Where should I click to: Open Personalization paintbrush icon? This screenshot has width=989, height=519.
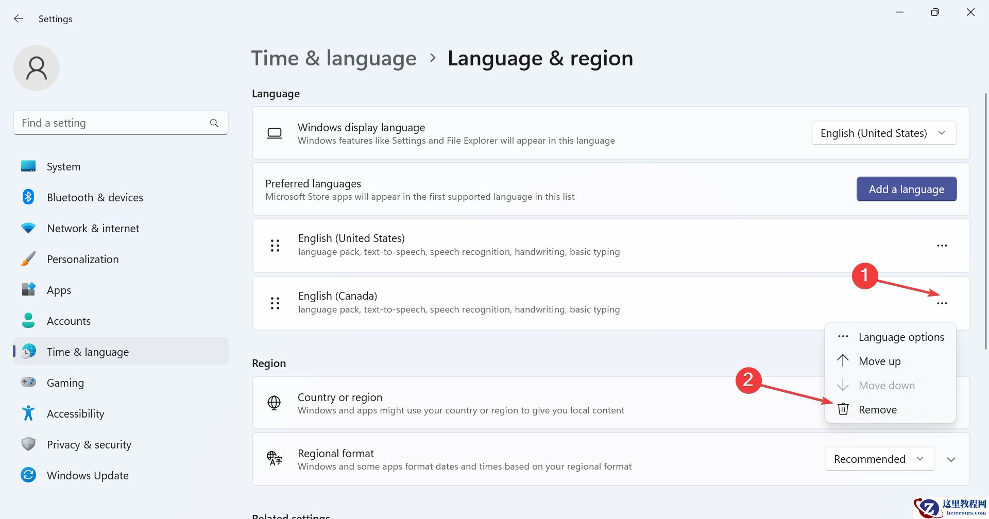click(28, 259)
